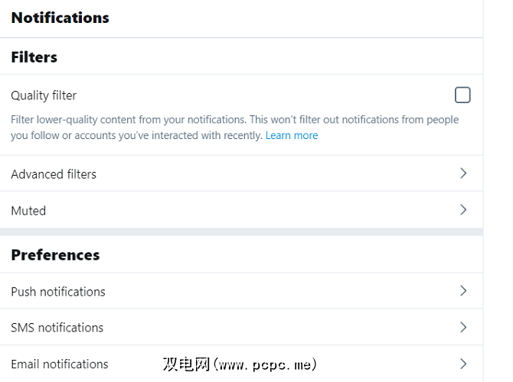The width and height of the screenshot is (513, 382).
Task: Open SMS notifications preferences
Action: [x=57, y=327]
